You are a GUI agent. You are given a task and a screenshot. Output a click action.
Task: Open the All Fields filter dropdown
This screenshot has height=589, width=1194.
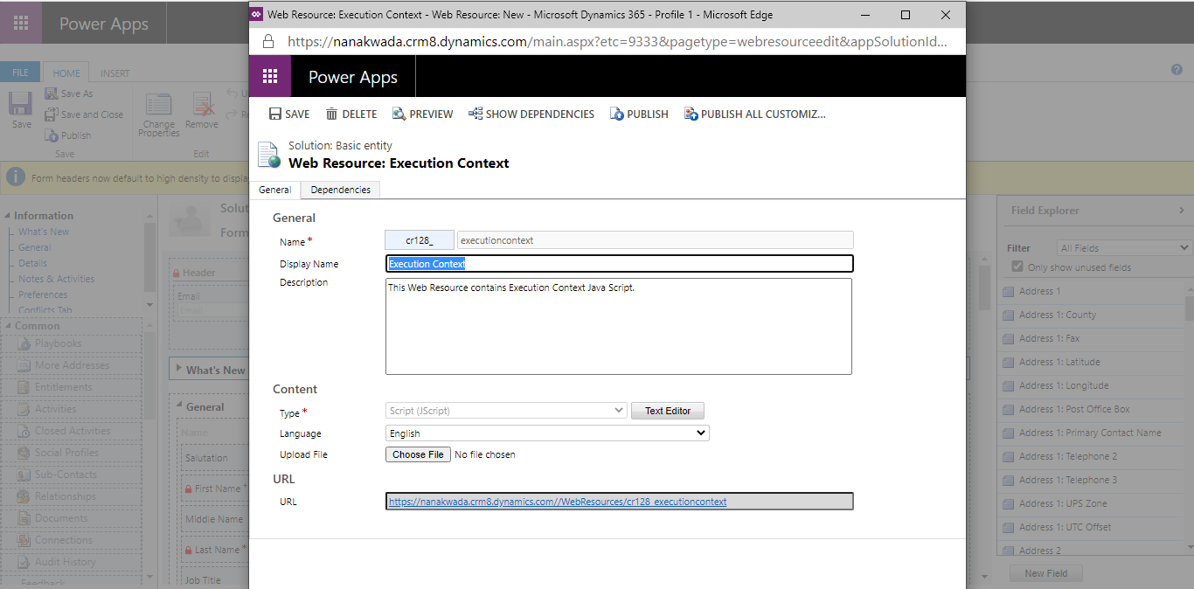tap(1123, 246)
